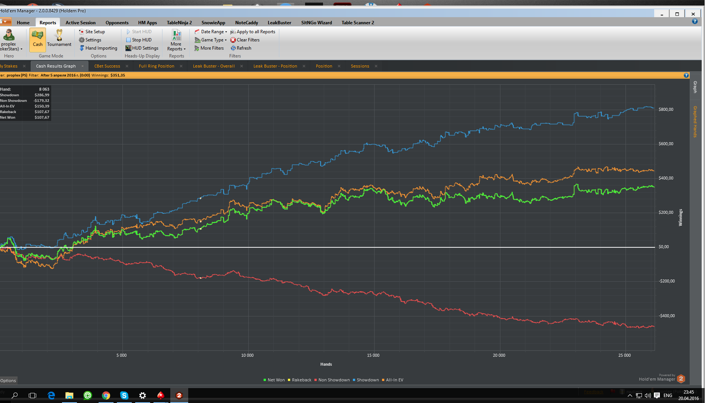Viewport: 717px width, 403px height.
Task: Click Stop HUD
Action: (139, 40)
